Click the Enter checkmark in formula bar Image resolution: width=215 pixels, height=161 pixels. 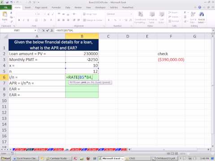point(47,30)
